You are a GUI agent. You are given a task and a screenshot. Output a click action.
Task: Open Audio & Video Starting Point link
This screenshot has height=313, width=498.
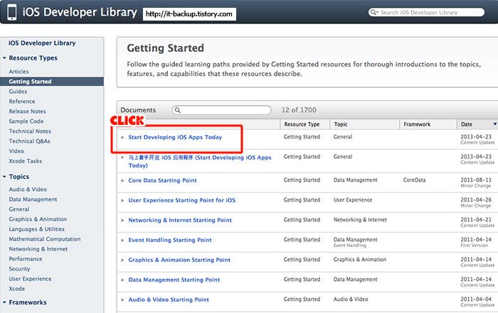point(169,300)
